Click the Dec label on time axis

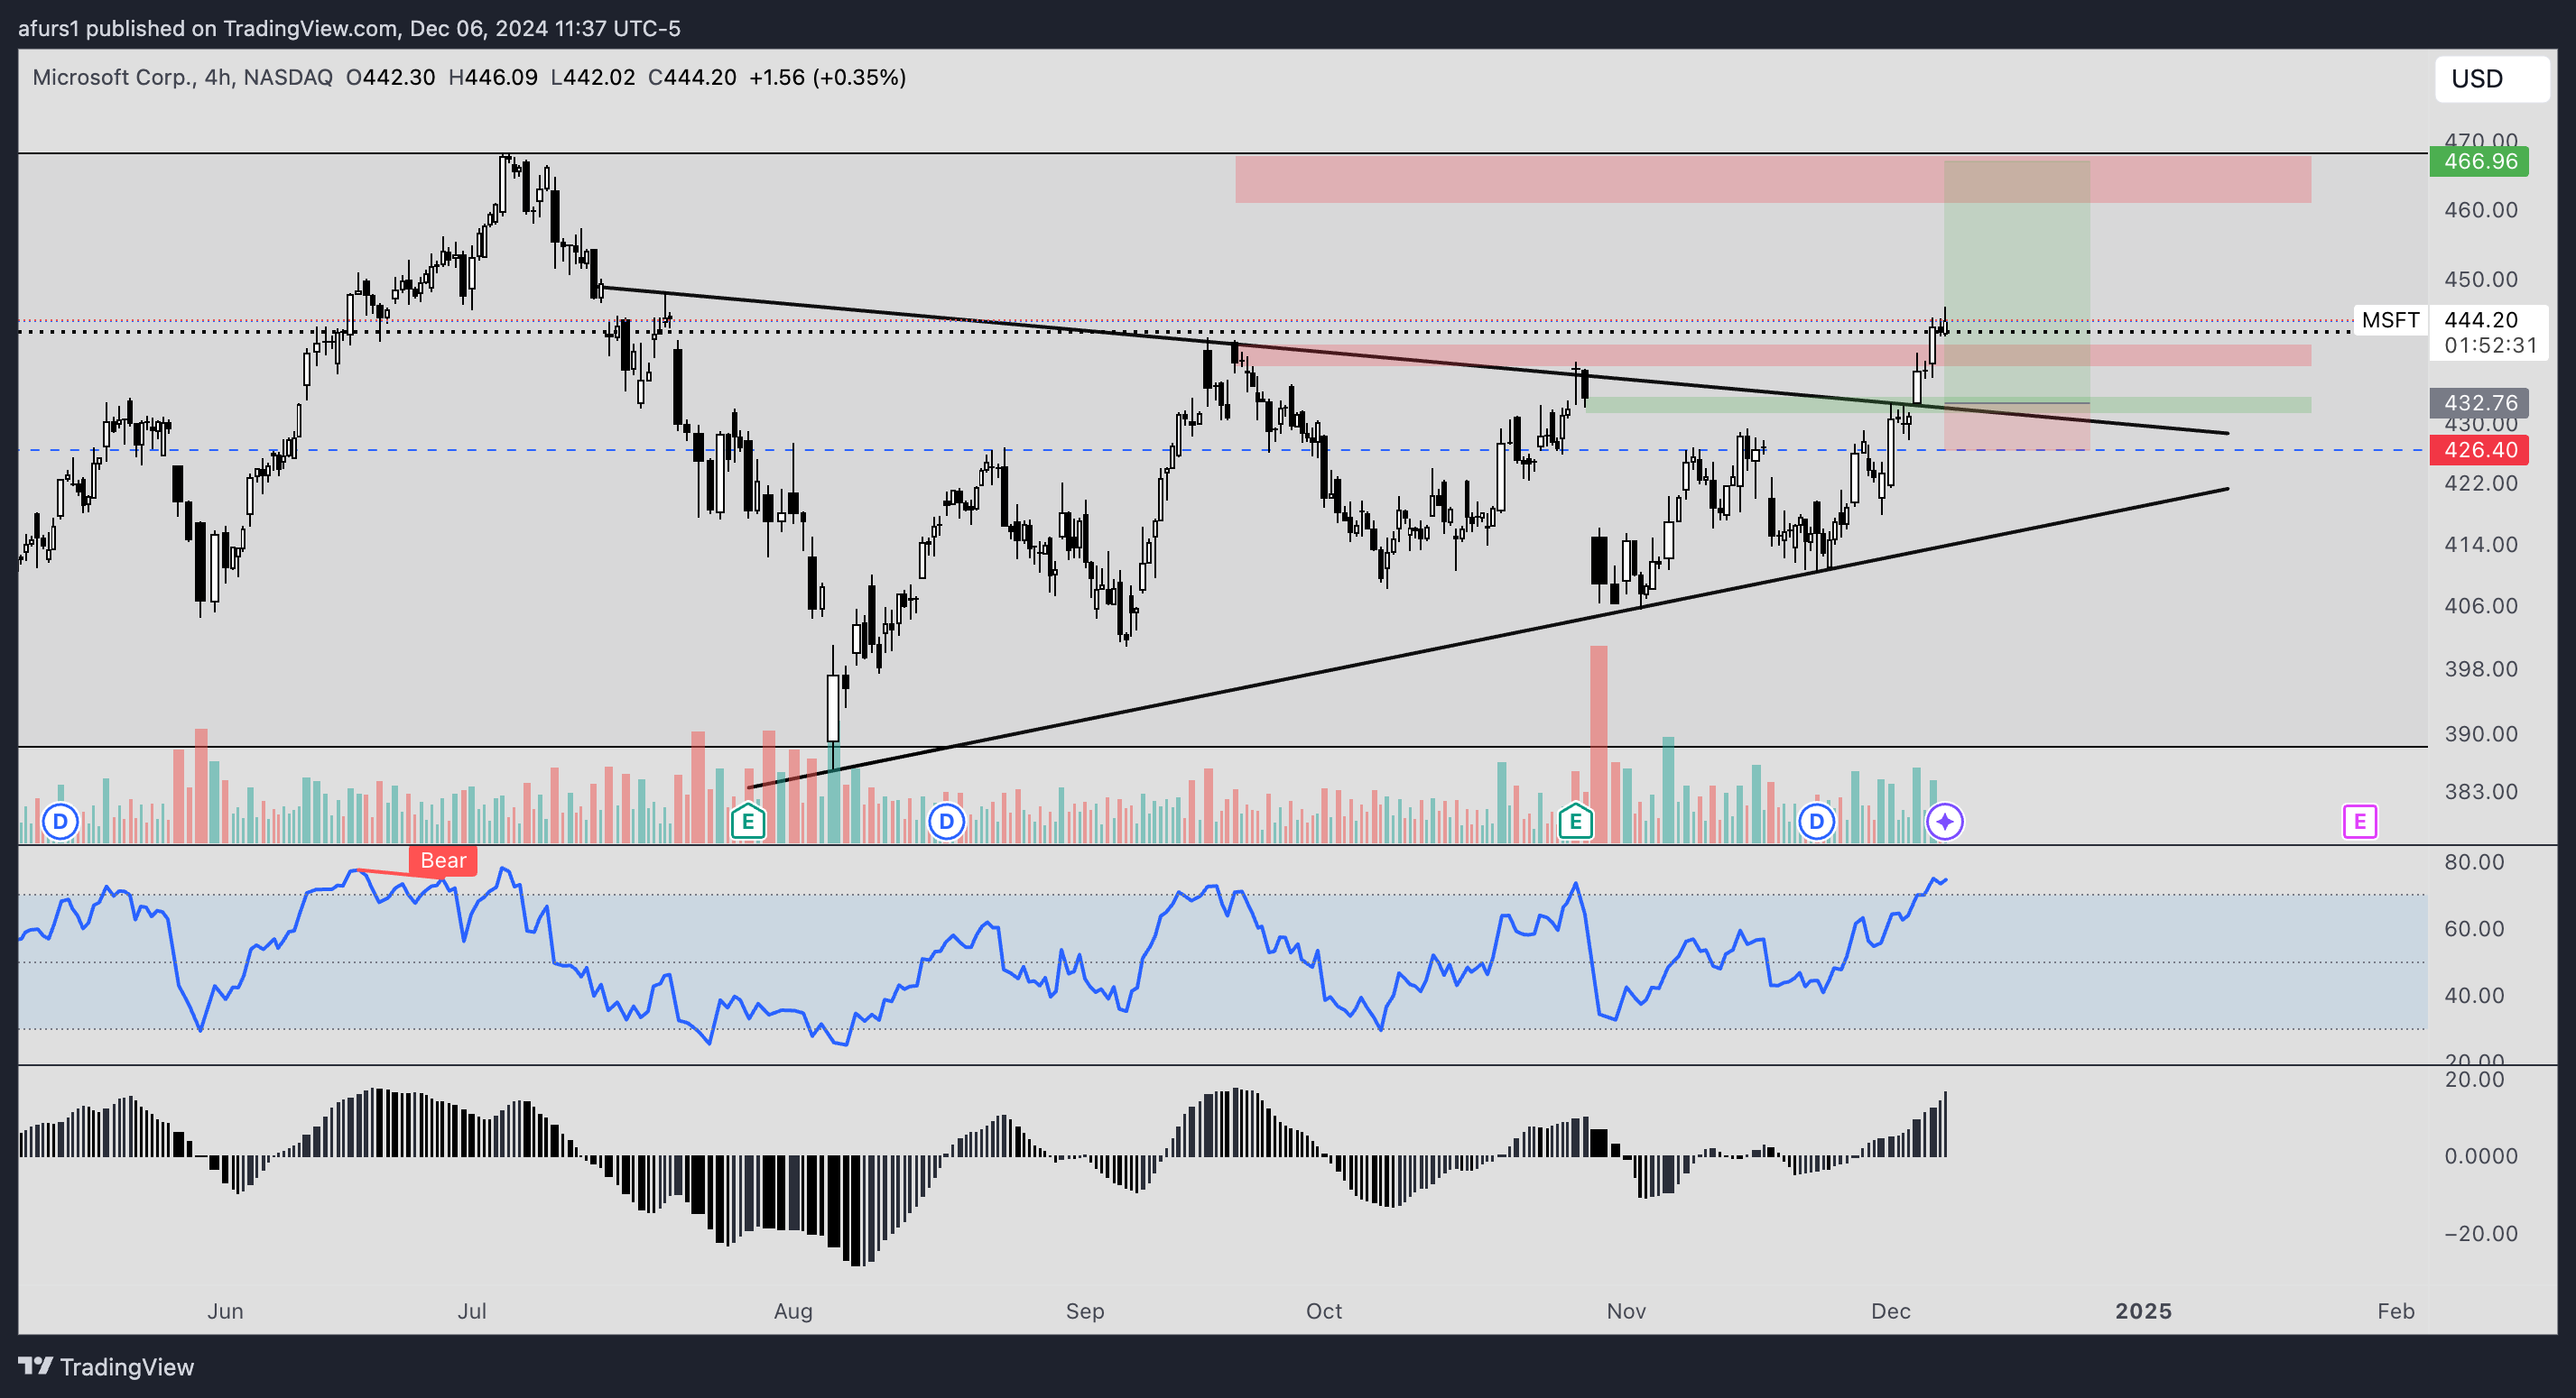pyautogui.click(x=1891, y=1311)
